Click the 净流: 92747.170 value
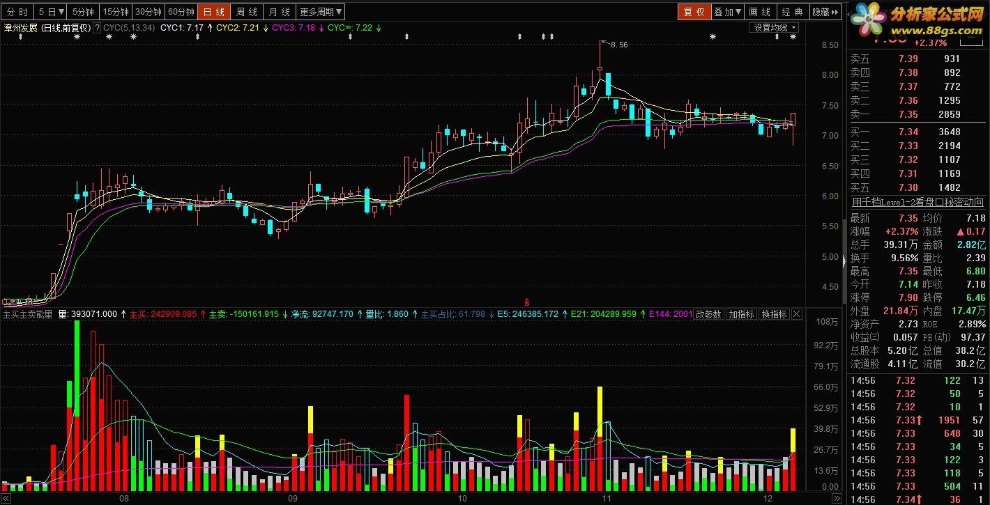Screen dimensions: 990x505 click(322, 314)
